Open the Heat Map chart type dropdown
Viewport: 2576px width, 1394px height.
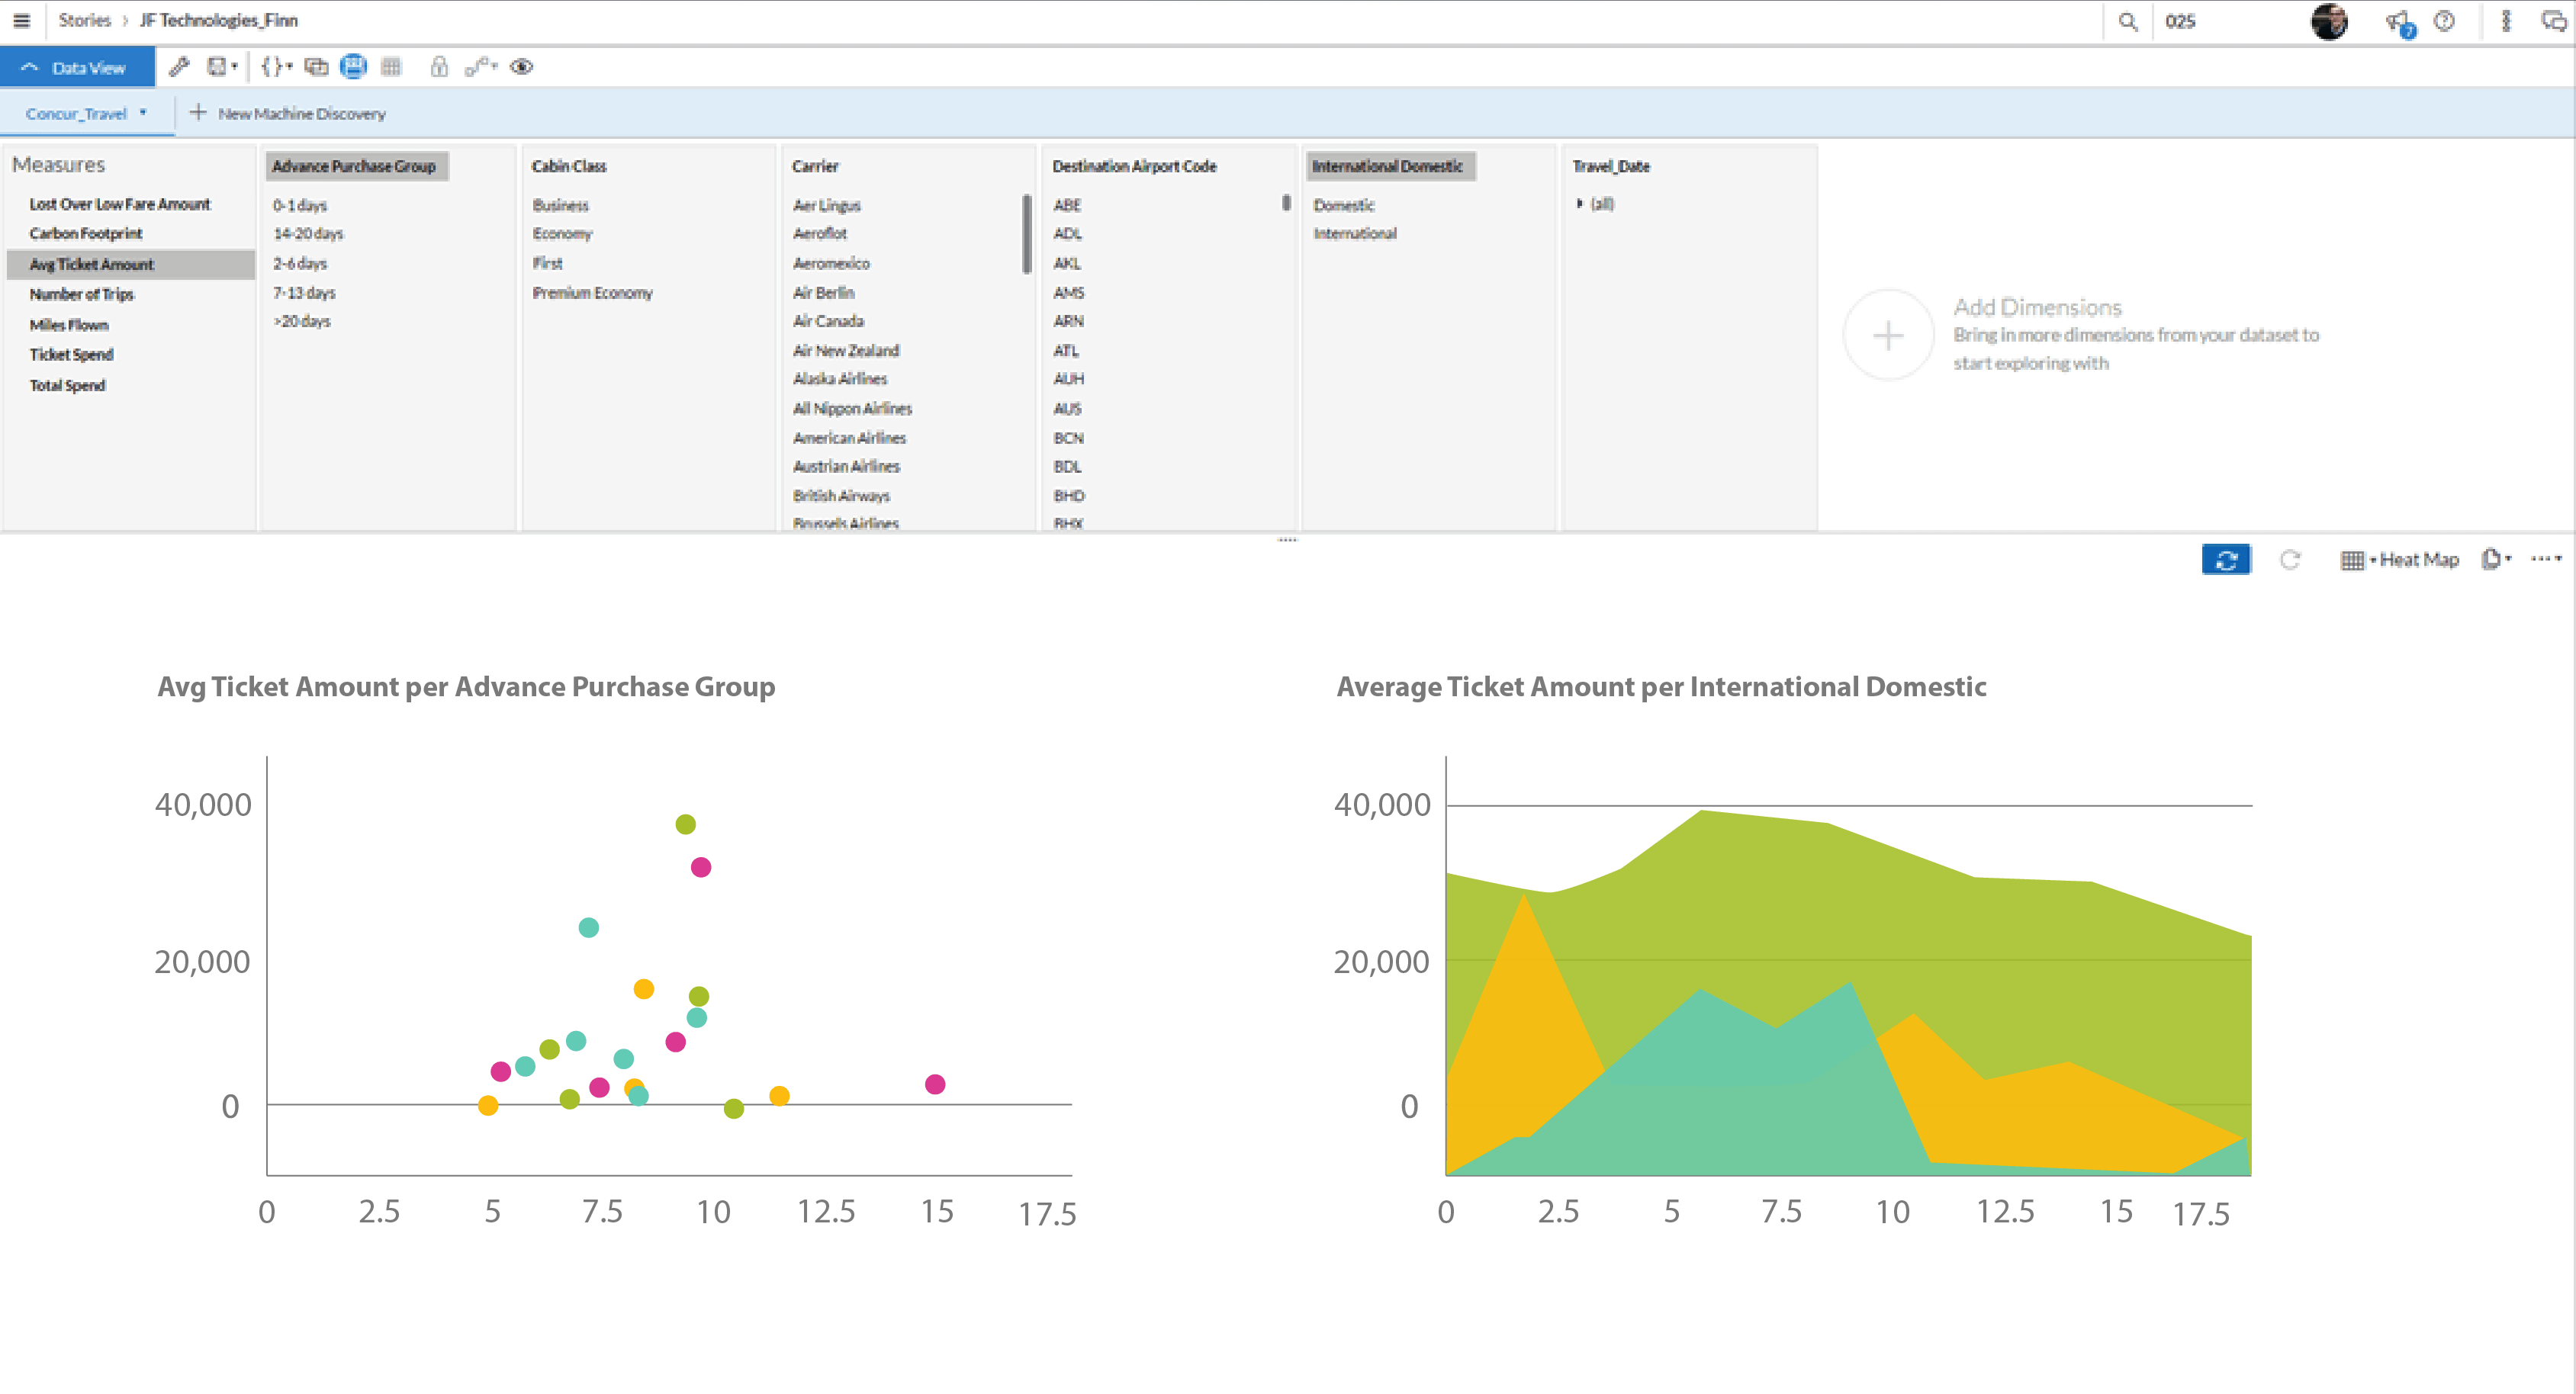pyautogui.click(x=2399, y=560)
